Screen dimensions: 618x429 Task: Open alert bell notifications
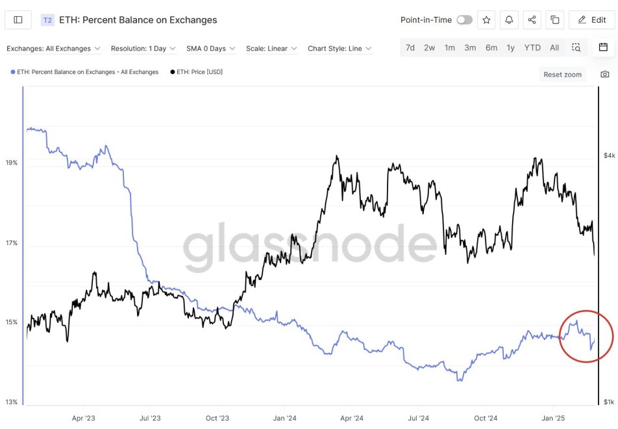(x=509, y=20)
